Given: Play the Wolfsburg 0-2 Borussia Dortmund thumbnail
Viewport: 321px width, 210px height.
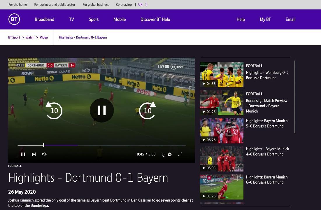Looking at the screenshot, I should [222, 75].
